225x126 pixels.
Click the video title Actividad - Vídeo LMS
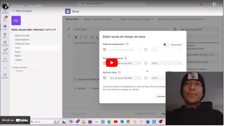tap(26, 6)
